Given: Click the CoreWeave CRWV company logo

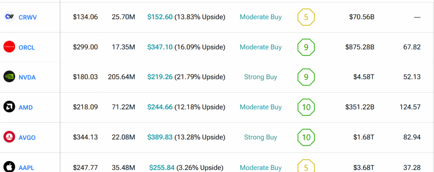Looking at the screenshot, I should [x=10, y=17].
